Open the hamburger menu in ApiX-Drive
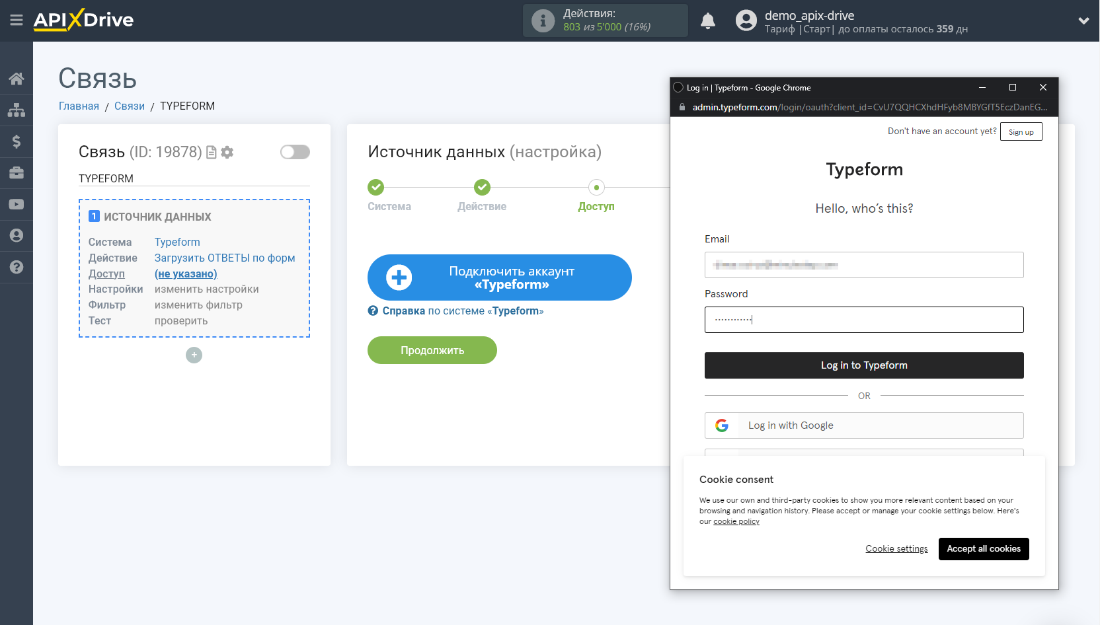This screenshot has width=1100, height=625. point(17,20)
